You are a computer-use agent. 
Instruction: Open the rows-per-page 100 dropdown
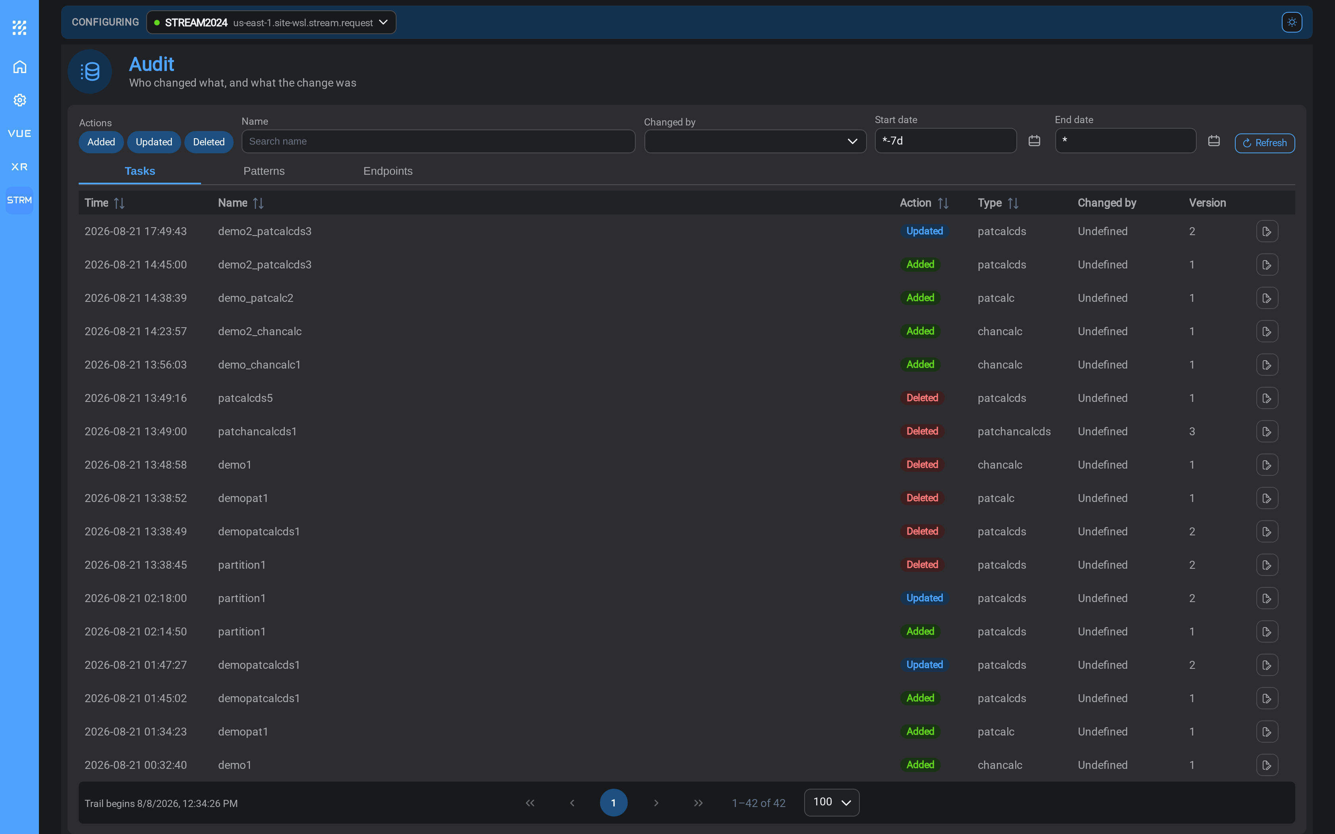(831, 803)
